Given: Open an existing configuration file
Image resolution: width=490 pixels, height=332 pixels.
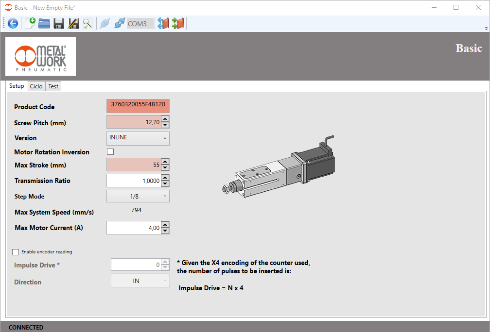Looking at the screenshot, I should (44, 23).
